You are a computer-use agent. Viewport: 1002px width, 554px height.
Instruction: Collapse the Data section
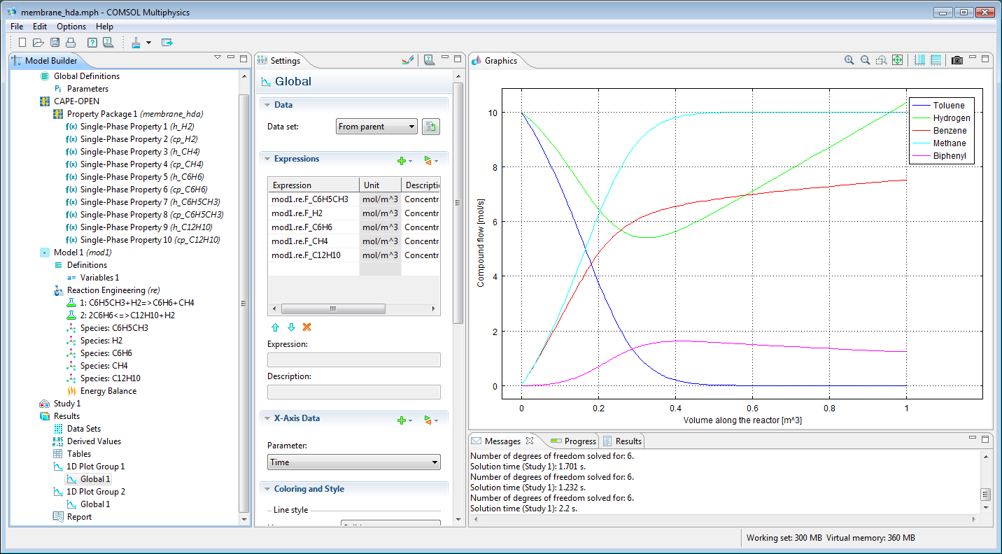pos(267,105)
